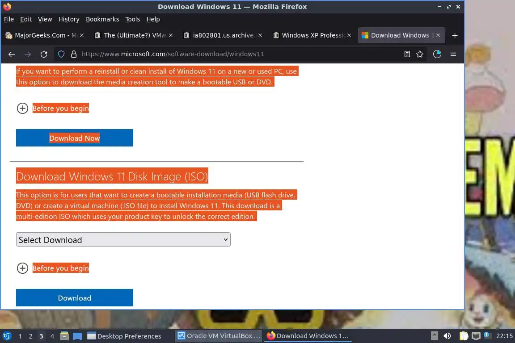The height and width of the screenshot is (343, 515).
Task: Open the update notifier tray icon
Action: [487, 335]
